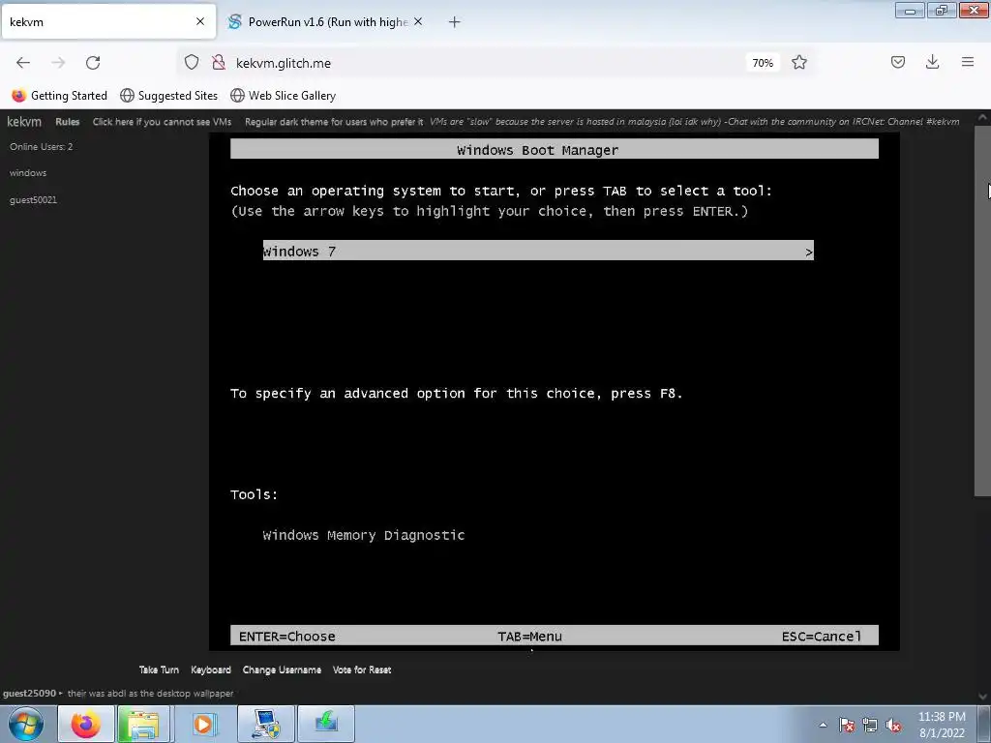Click the scrollbar down arrow

pos(982,697)
